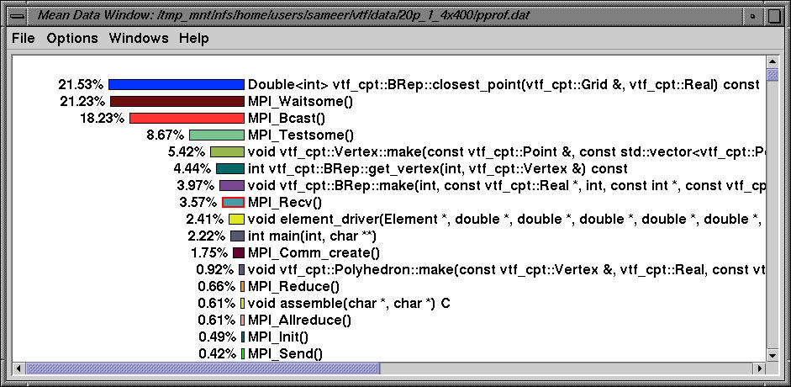The image size is (791, 387).
Task: Click the highlighted MPI_Recv bar
Action: point(233,202)
